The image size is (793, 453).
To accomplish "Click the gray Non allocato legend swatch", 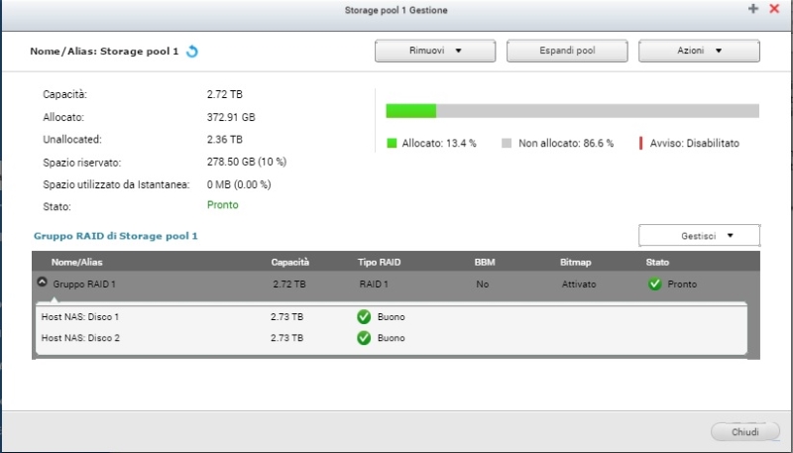I will click(507, 144).
